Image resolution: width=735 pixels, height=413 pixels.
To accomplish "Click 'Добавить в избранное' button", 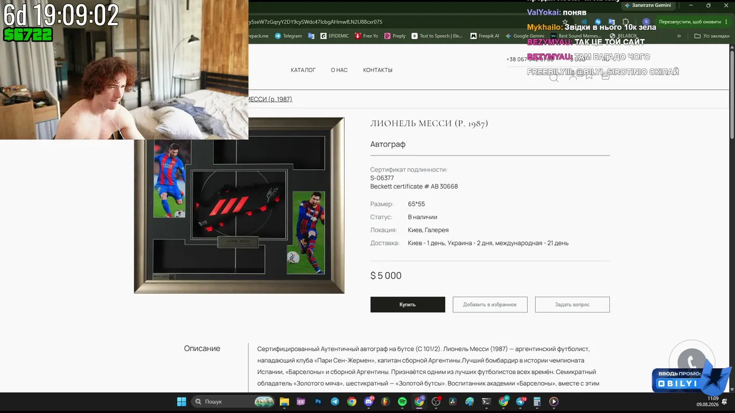I will click(490, 305).
